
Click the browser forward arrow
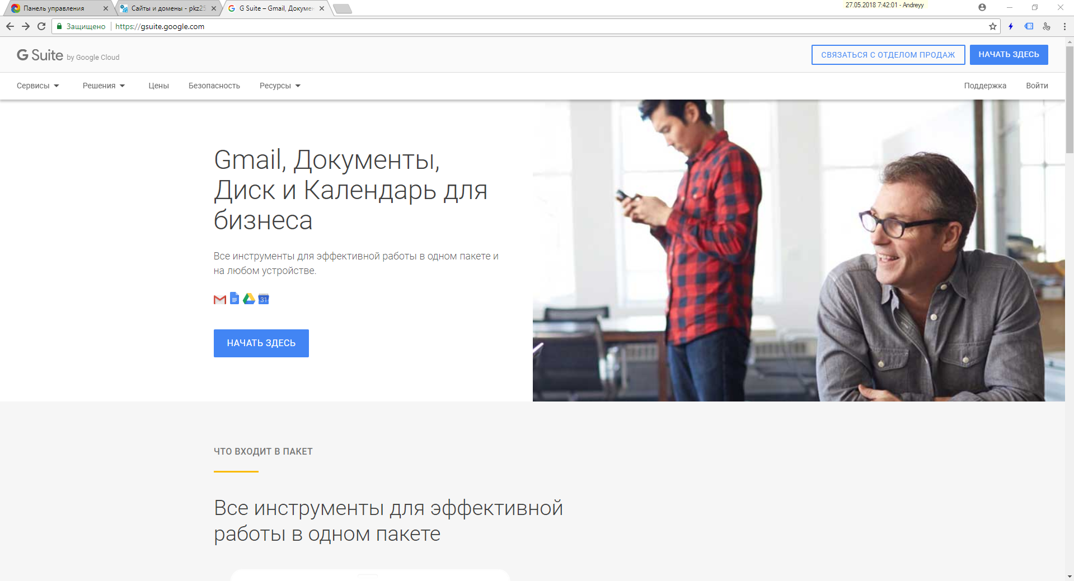pos(26,26)
